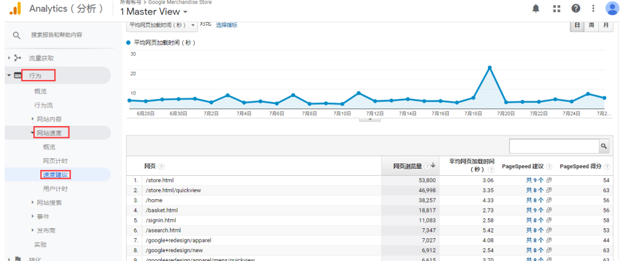Open 网页计时 report in sidebar
This screenshot has height=261, width=620.
coord(55,161)
